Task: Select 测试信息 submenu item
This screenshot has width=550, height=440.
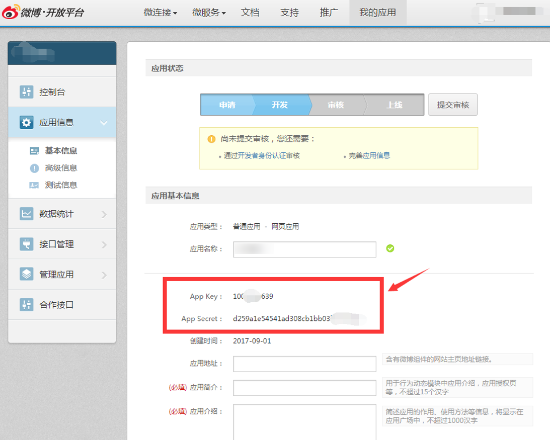Action: [x=61, y=185]
